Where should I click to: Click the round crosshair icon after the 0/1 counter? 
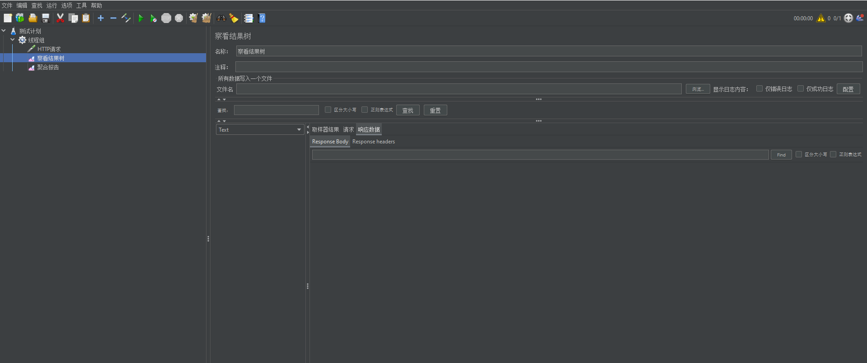[848, 18]
